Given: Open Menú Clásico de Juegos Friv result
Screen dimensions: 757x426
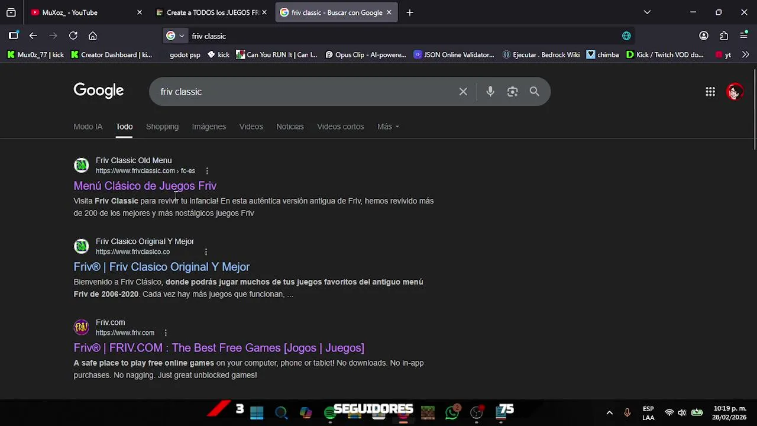Looking at the screenshot, I should click(145, 186).
